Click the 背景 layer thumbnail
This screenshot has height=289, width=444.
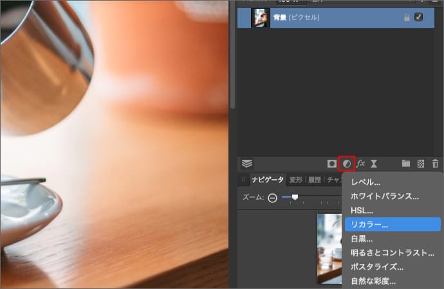[260, 18]
